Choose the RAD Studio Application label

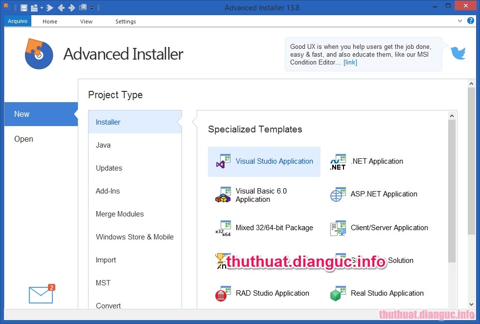click(273, 293)
